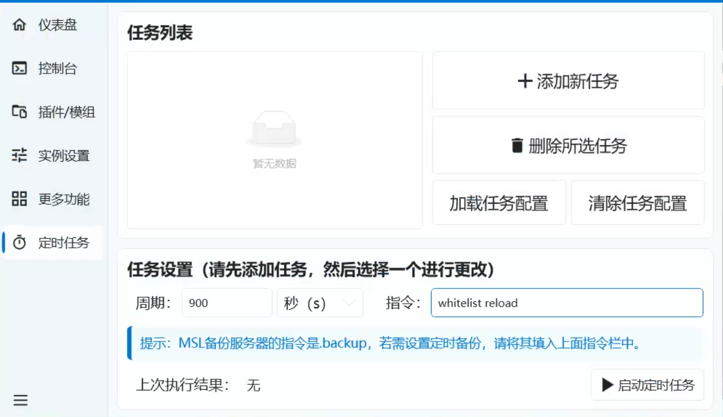Click the home icon beside 仪表盘
723x417 pixels.
click(x=20, y=25)
